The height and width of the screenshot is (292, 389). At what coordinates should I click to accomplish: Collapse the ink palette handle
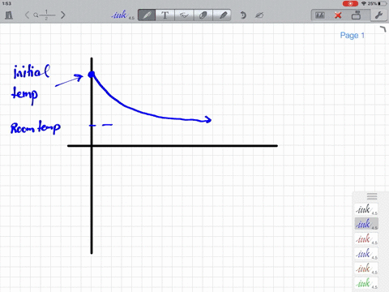click(372, 196)
